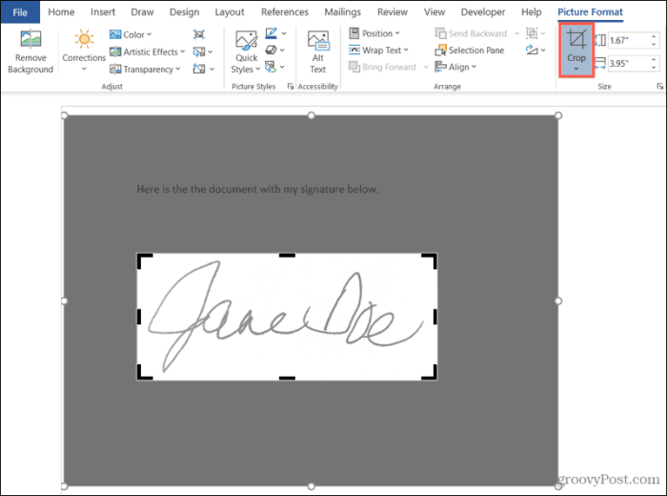Expand the Reset Picture dropdown arrow
This screenshot has height=496, width=667.
212,69
